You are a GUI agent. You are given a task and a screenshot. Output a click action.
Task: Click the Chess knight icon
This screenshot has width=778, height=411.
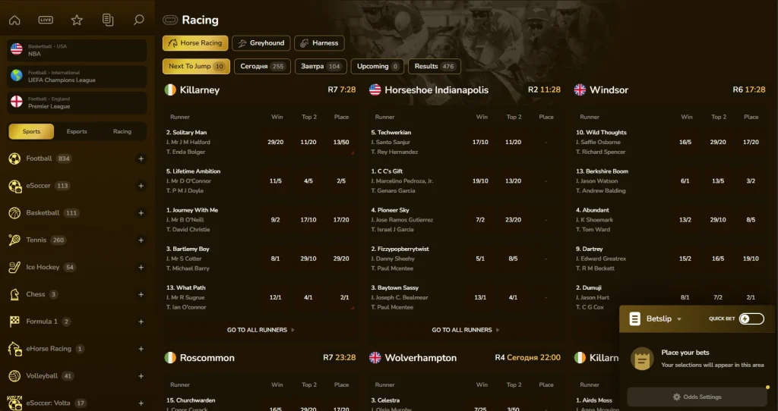[15, 294]
